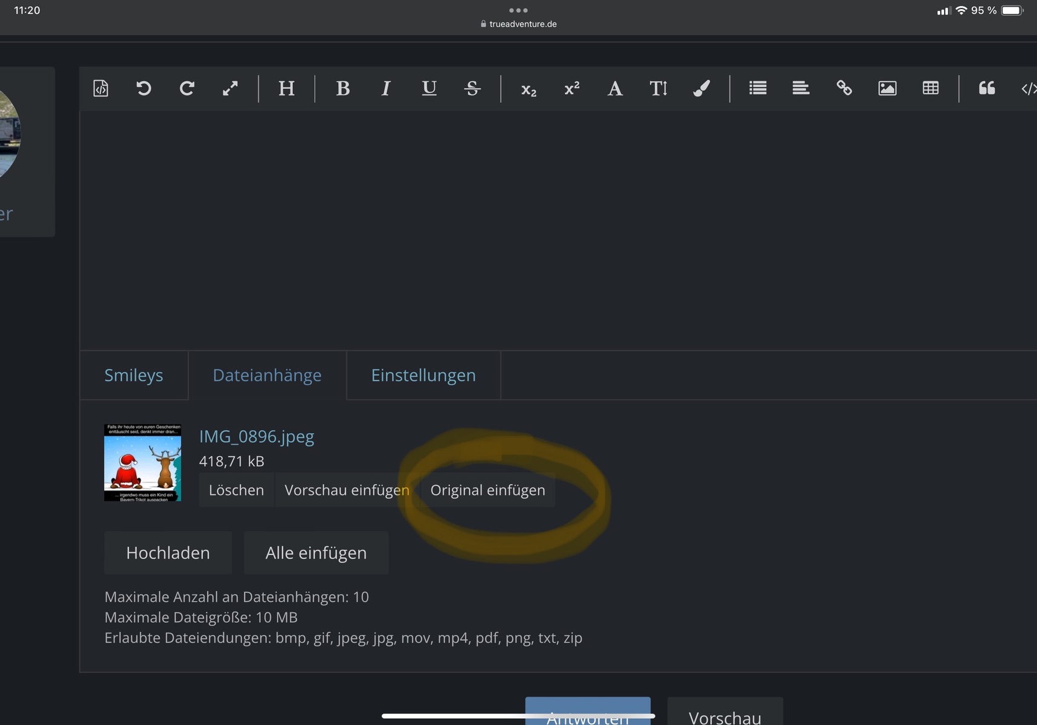Toggle italic formatting

386,89
